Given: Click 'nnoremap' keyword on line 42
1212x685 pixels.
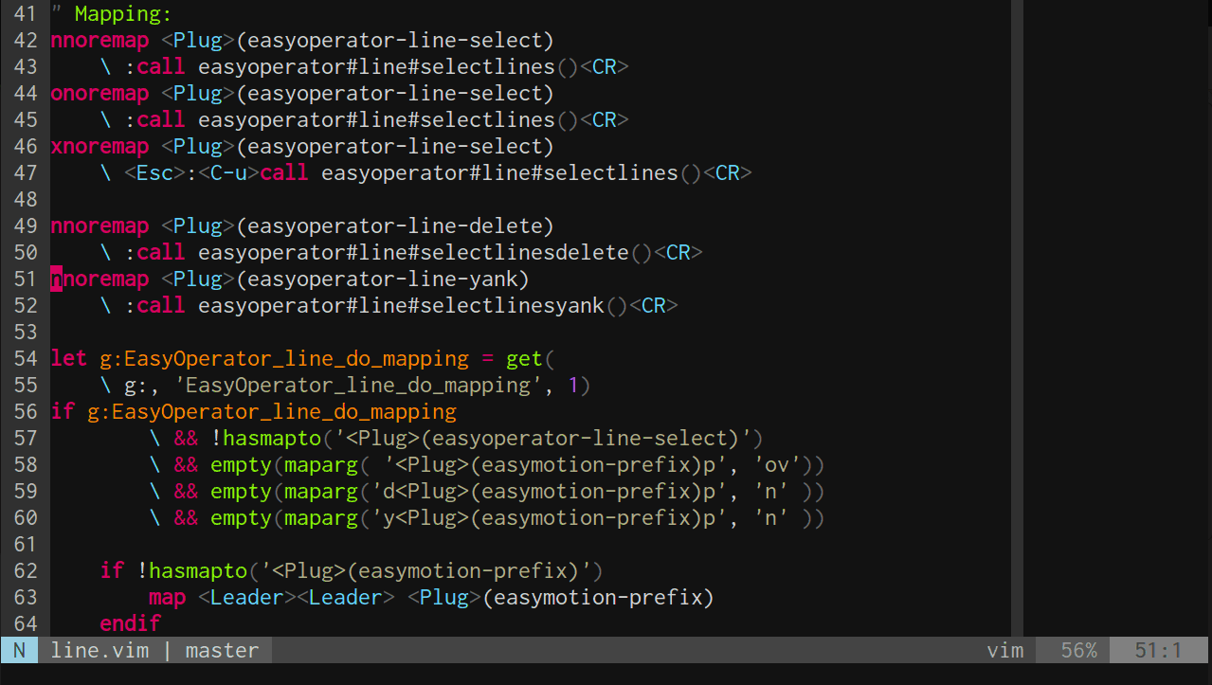Looking at the screenshot, I should tap(99, 41).
